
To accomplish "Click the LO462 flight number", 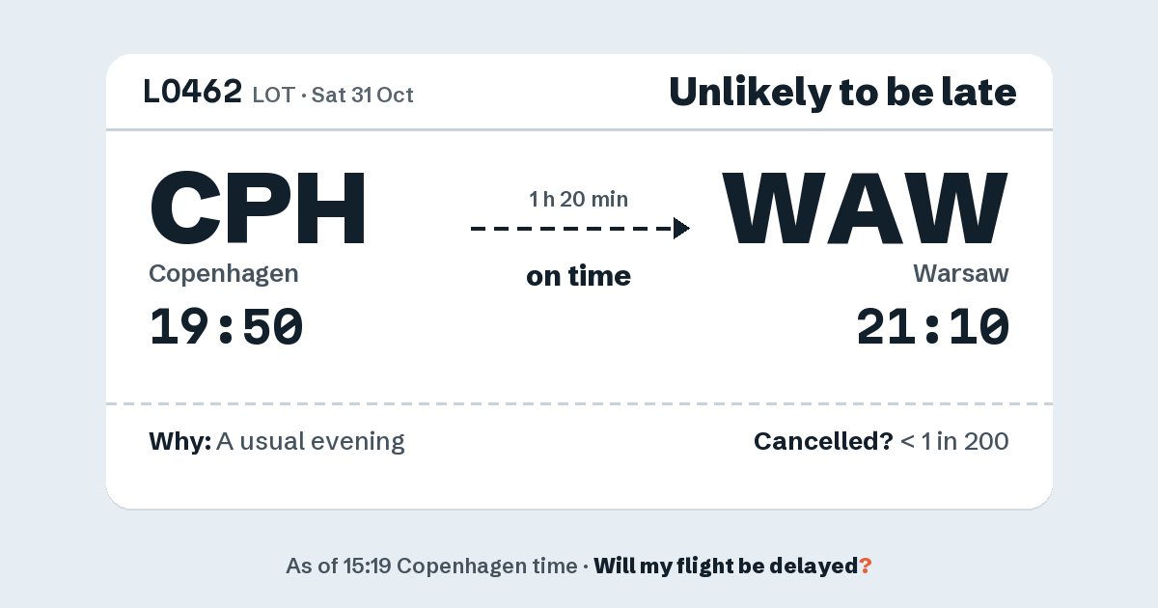I will pyautogui.click(x=193, y=92).
